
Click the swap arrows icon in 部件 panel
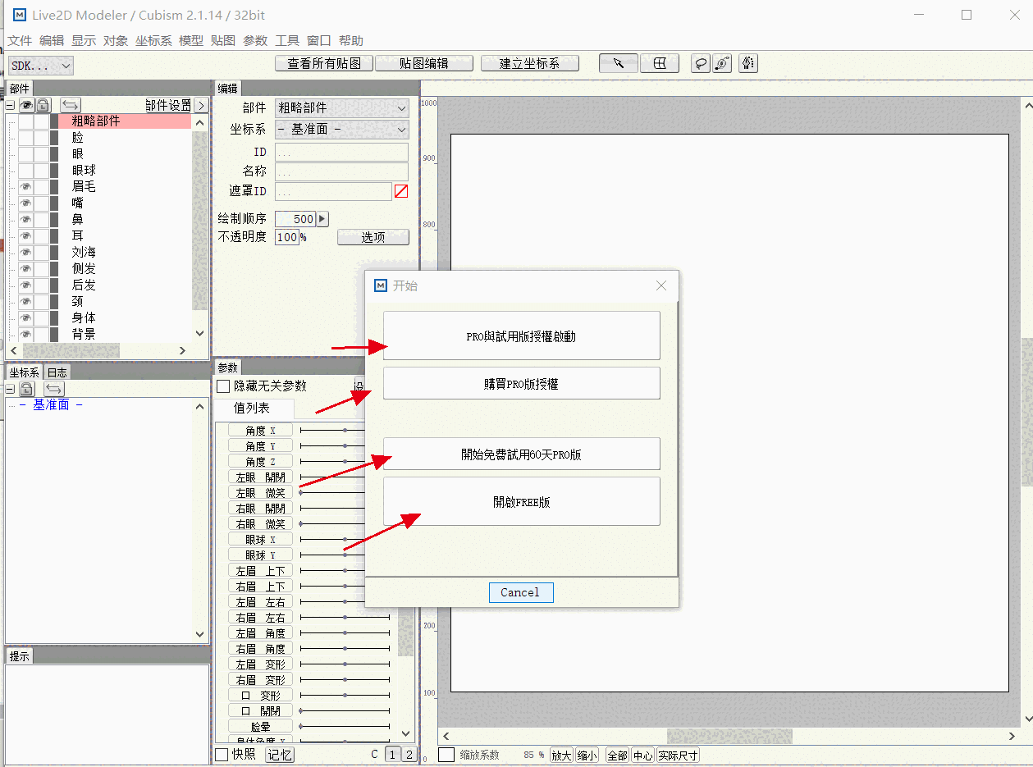[x=71, y=105]
